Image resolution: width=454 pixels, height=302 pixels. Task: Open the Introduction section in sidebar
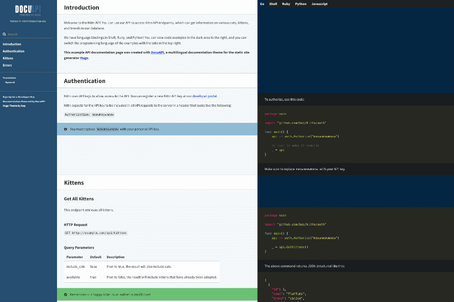(13, 44)
